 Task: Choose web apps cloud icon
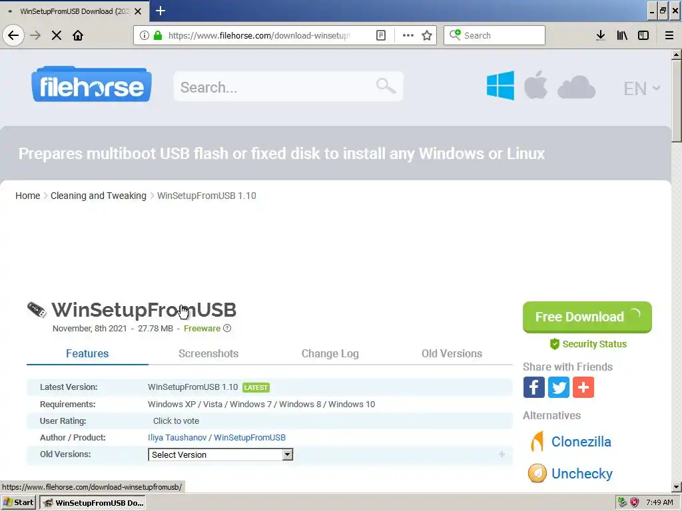576,87
